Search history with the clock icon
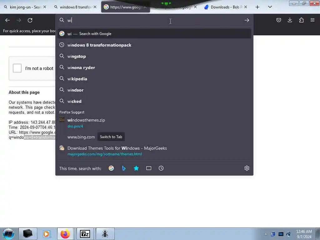320x240 pixels. pyautogui.click(x=161, y=168)
